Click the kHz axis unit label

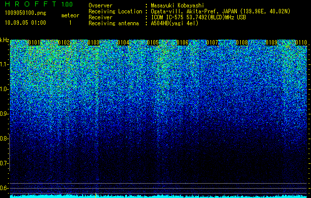(x=4, y=40)
